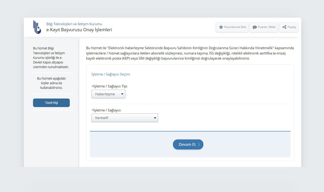Click the sidebar e-Devlet Kapısı info text
The image size is (324, 192).
51,58
